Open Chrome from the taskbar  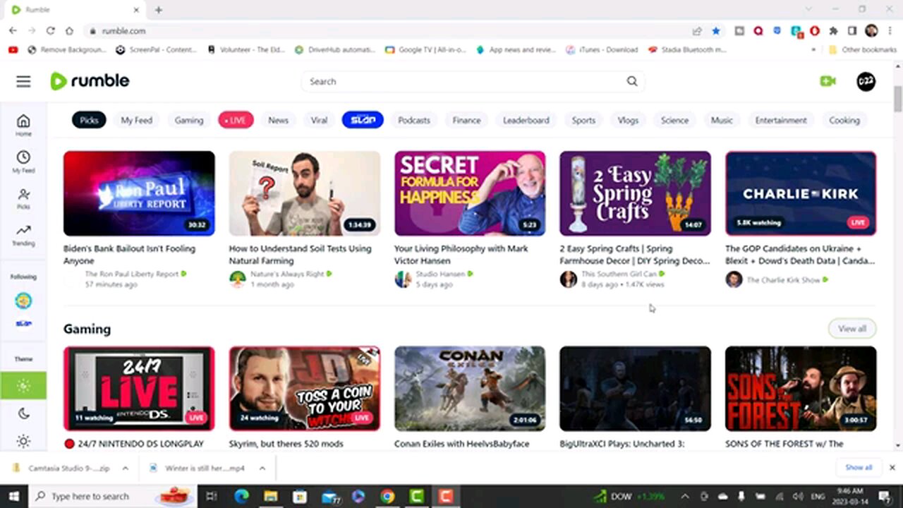(387, 496)
